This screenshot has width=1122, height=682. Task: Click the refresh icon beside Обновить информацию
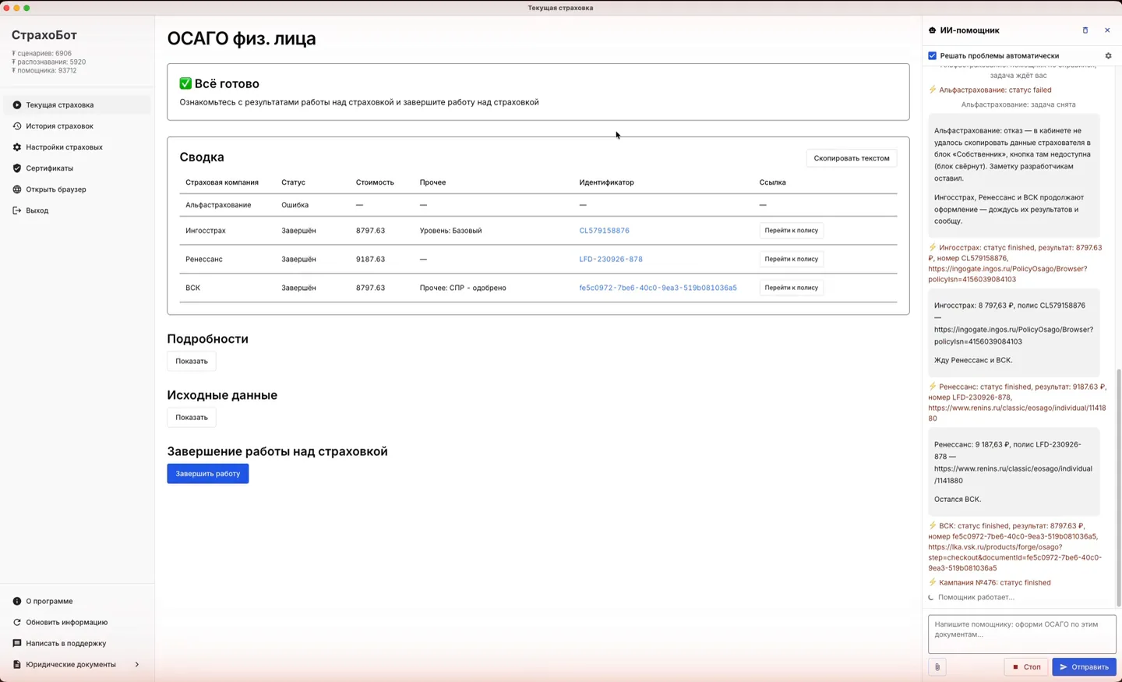pyautogui.click(x=17, y=623)
